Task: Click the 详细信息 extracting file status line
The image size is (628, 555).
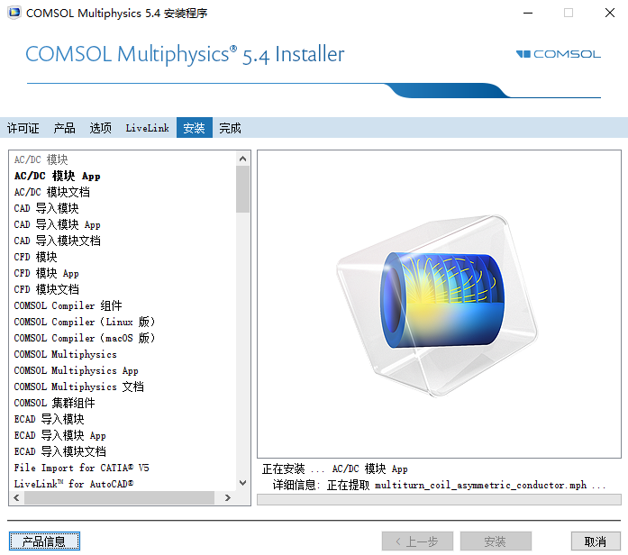Action: click(439, 486)
